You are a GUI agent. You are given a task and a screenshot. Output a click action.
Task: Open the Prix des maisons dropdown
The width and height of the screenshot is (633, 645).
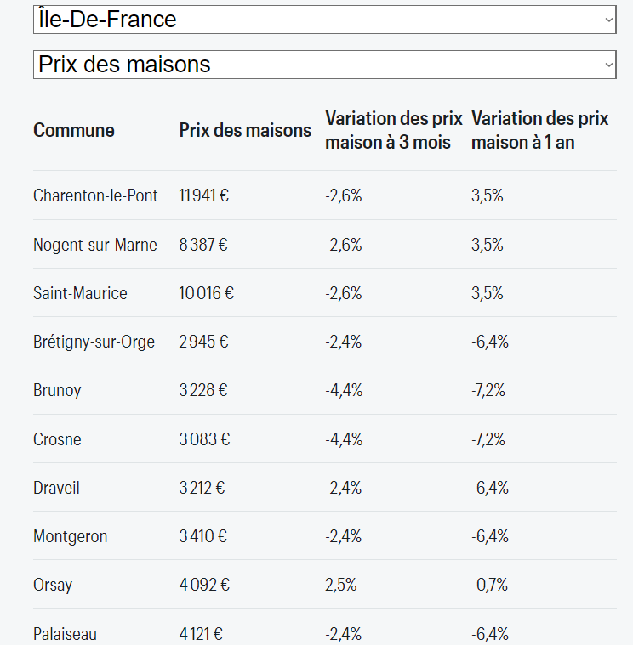(324, 65)
